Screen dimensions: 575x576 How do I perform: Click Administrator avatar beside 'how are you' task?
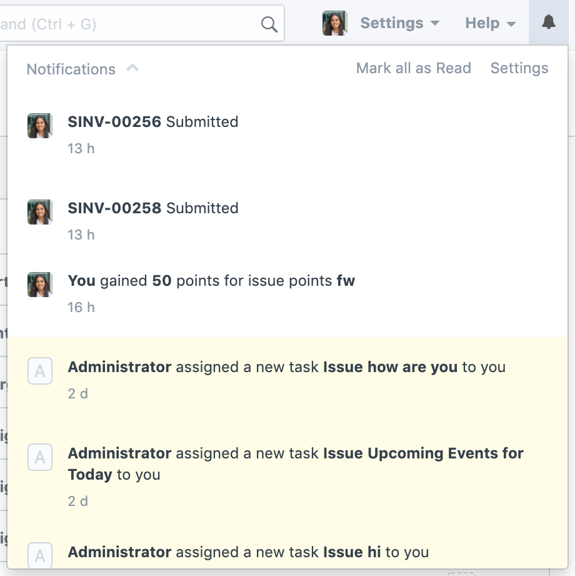click(40, 371)
